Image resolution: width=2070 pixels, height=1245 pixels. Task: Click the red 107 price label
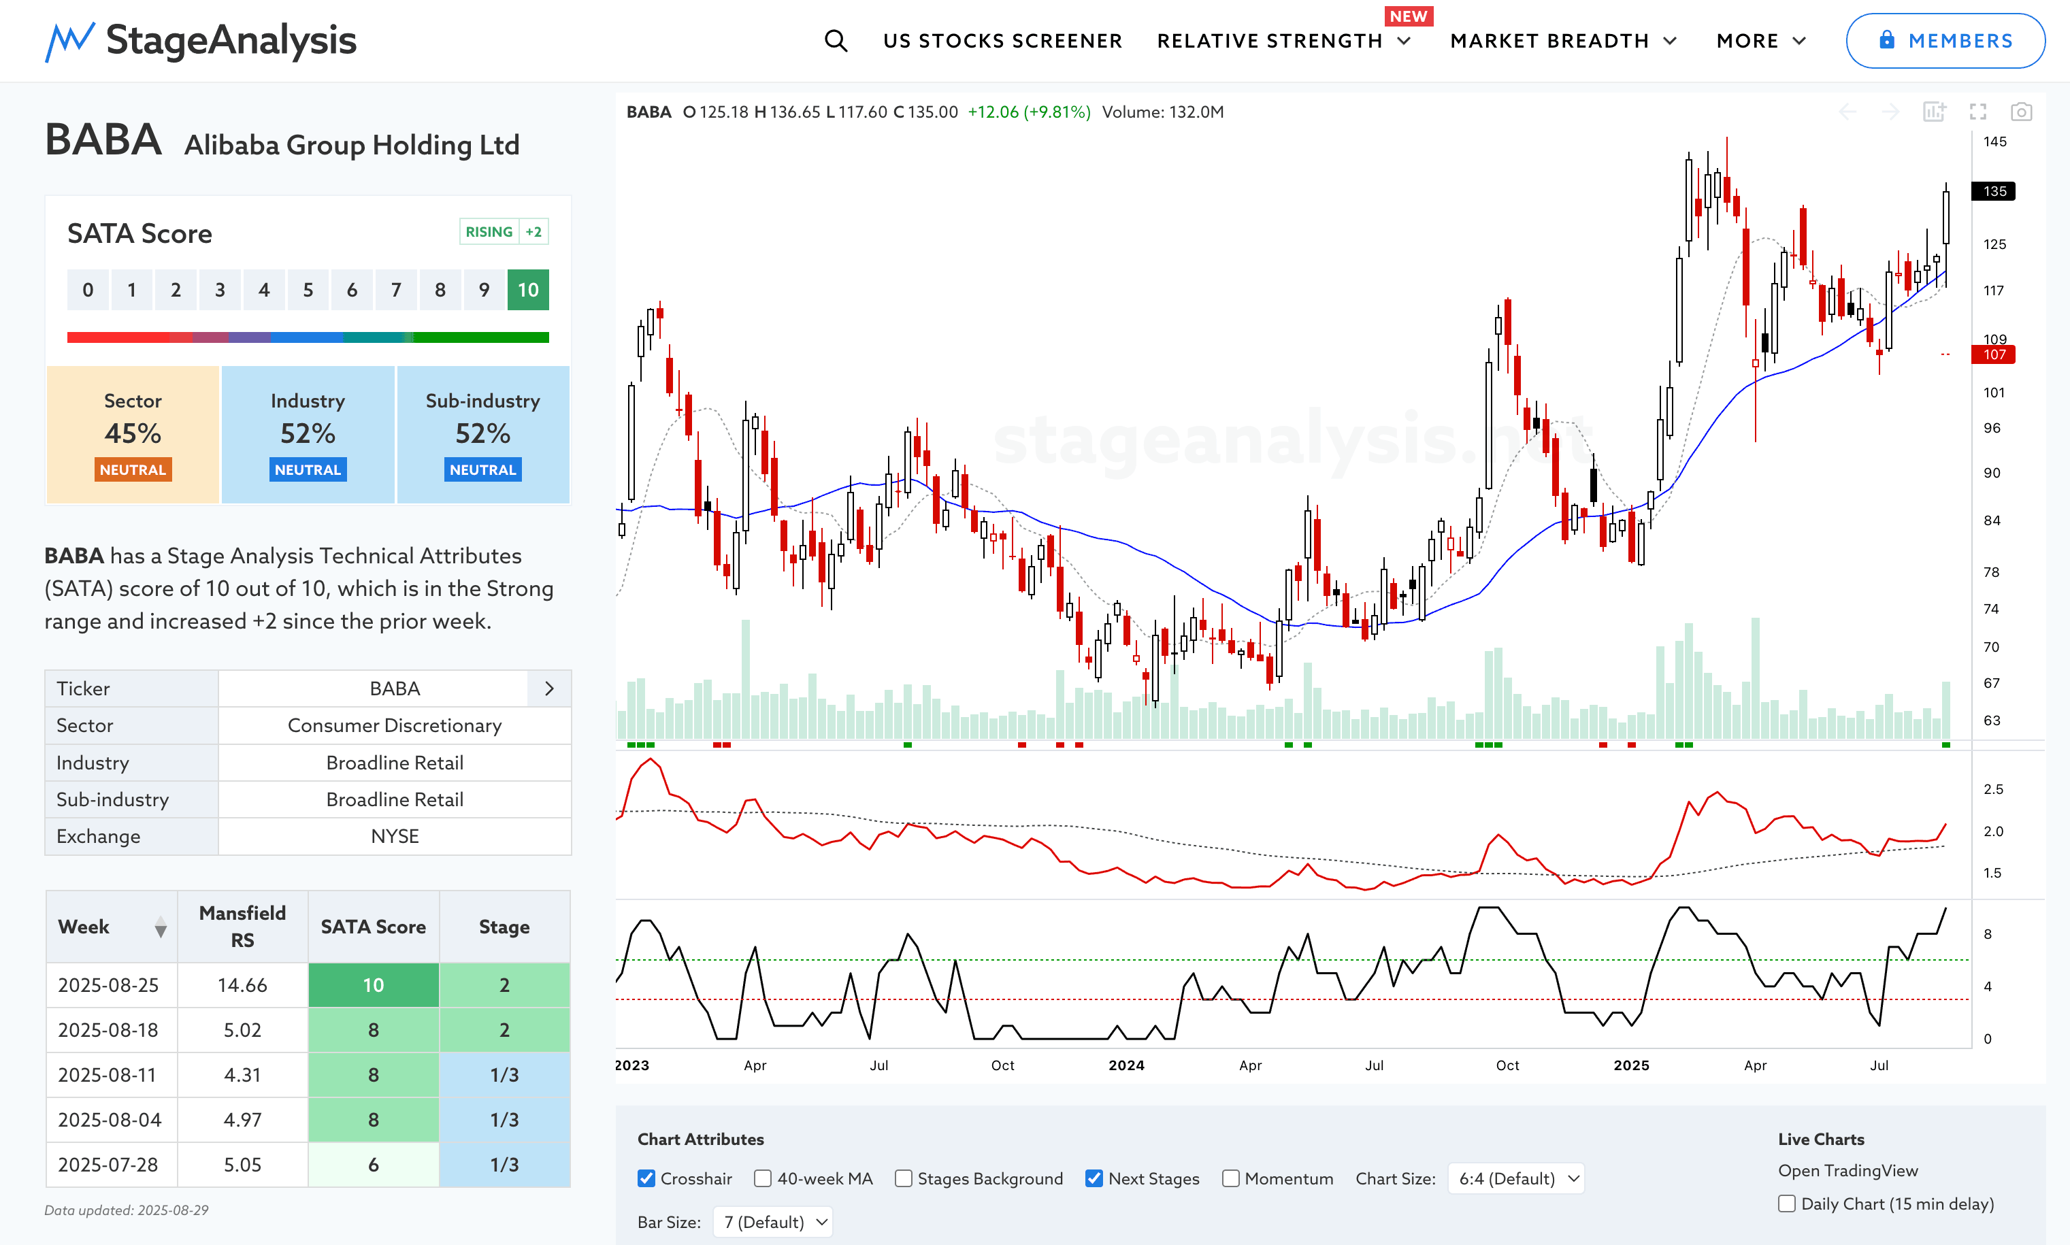point(1994,355)
